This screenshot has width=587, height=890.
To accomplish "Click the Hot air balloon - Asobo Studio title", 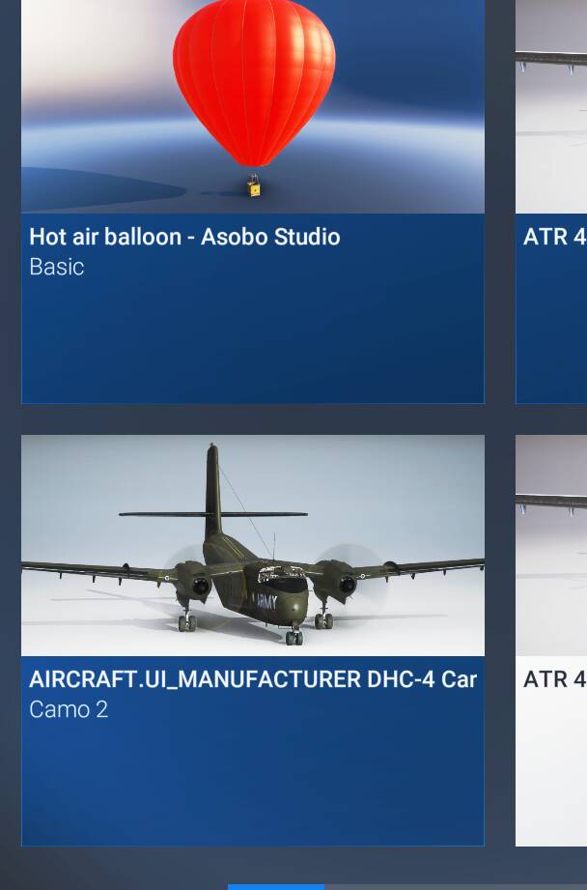I will pos(184,237).
